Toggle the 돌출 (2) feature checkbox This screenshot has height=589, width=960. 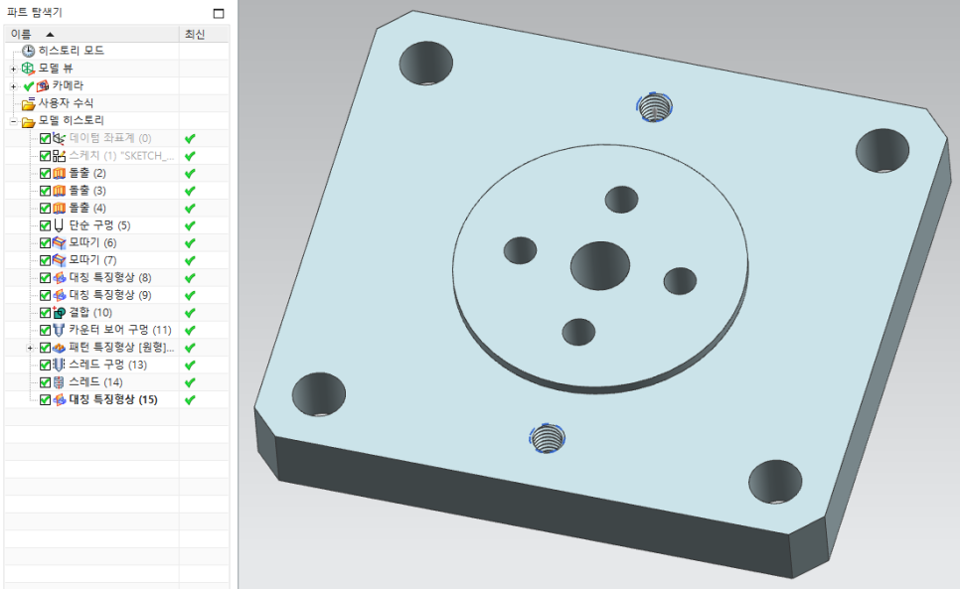(46, 173)
